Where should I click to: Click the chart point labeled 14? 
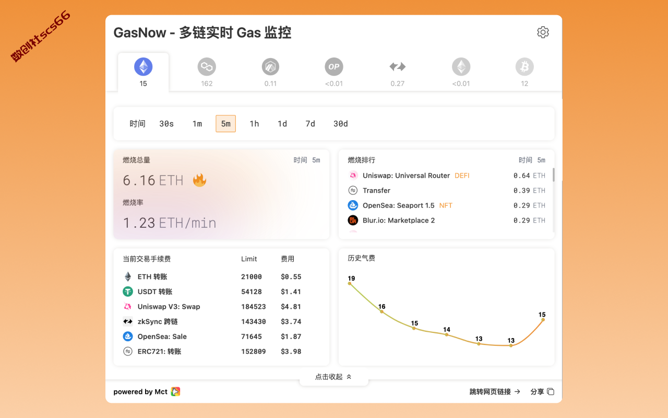coord(447,334)
